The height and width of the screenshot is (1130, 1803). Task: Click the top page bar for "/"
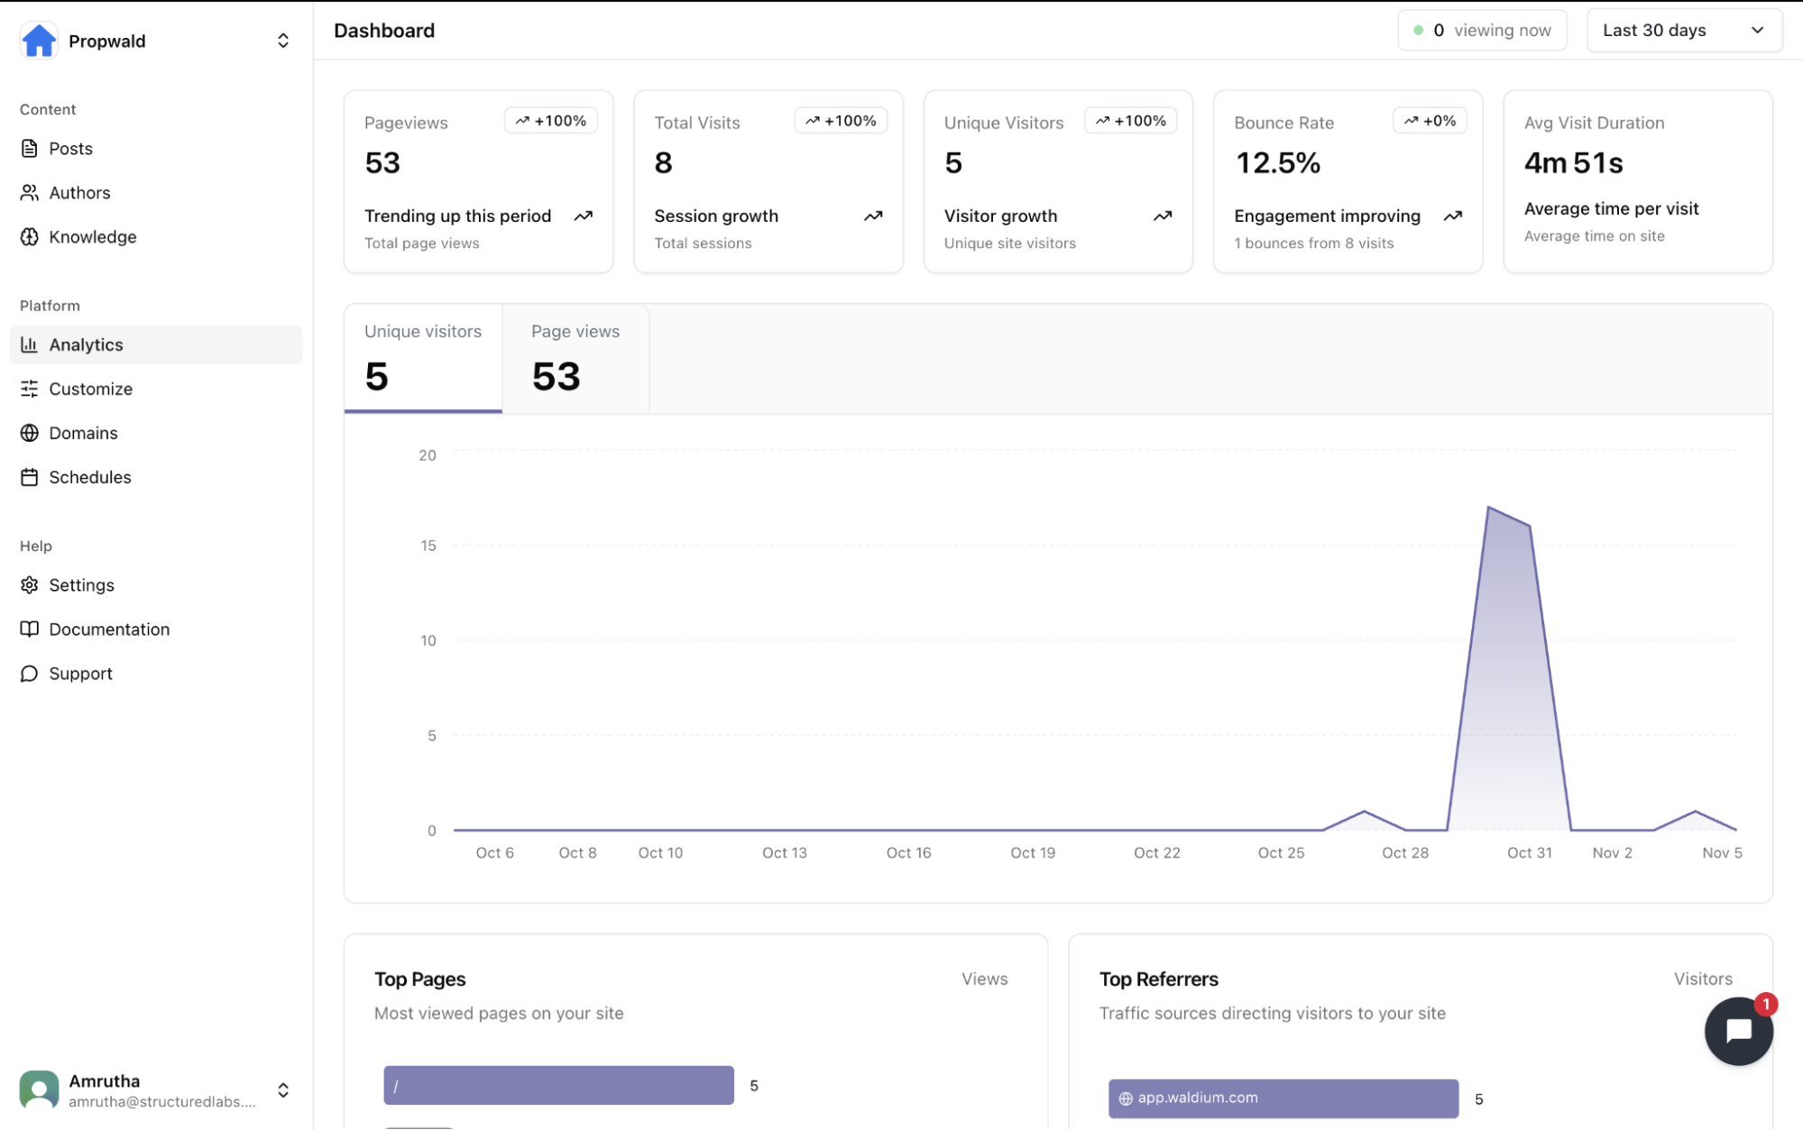click(557, 1086)
